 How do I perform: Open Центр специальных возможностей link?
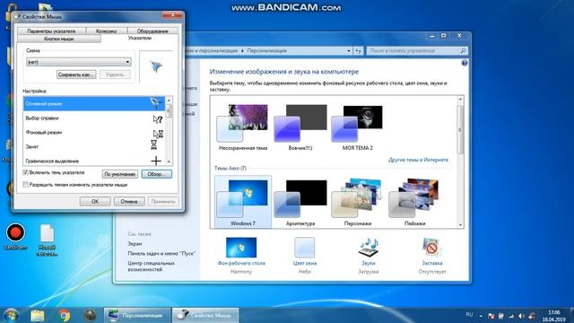click(x=152, y=266)
